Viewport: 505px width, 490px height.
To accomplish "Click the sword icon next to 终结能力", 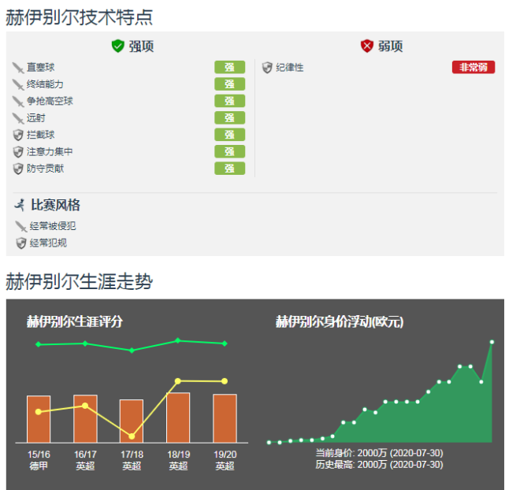I will pos(18,84).
